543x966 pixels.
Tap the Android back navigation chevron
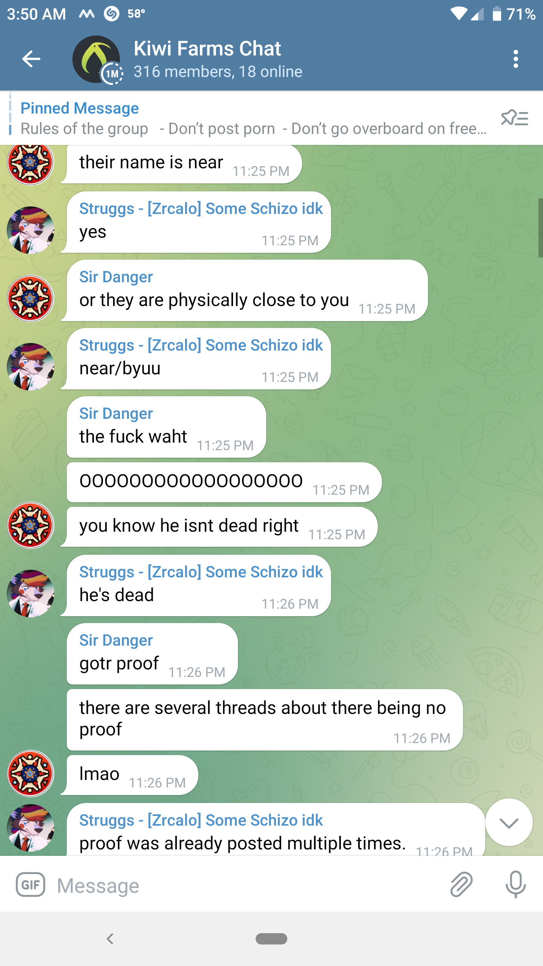click(110, 938)
